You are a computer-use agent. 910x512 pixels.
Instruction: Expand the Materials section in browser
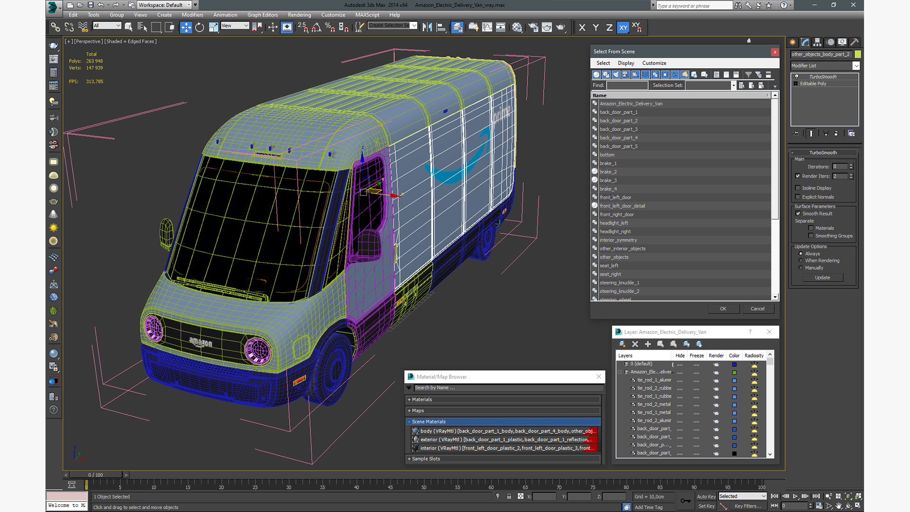pyautogui.click(x=421, y=400)
